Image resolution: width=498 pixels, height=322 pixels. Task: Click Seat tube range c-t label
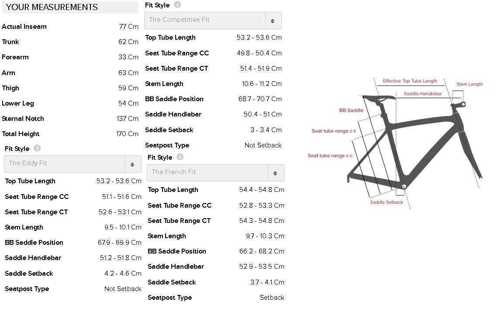click(333, 131)
